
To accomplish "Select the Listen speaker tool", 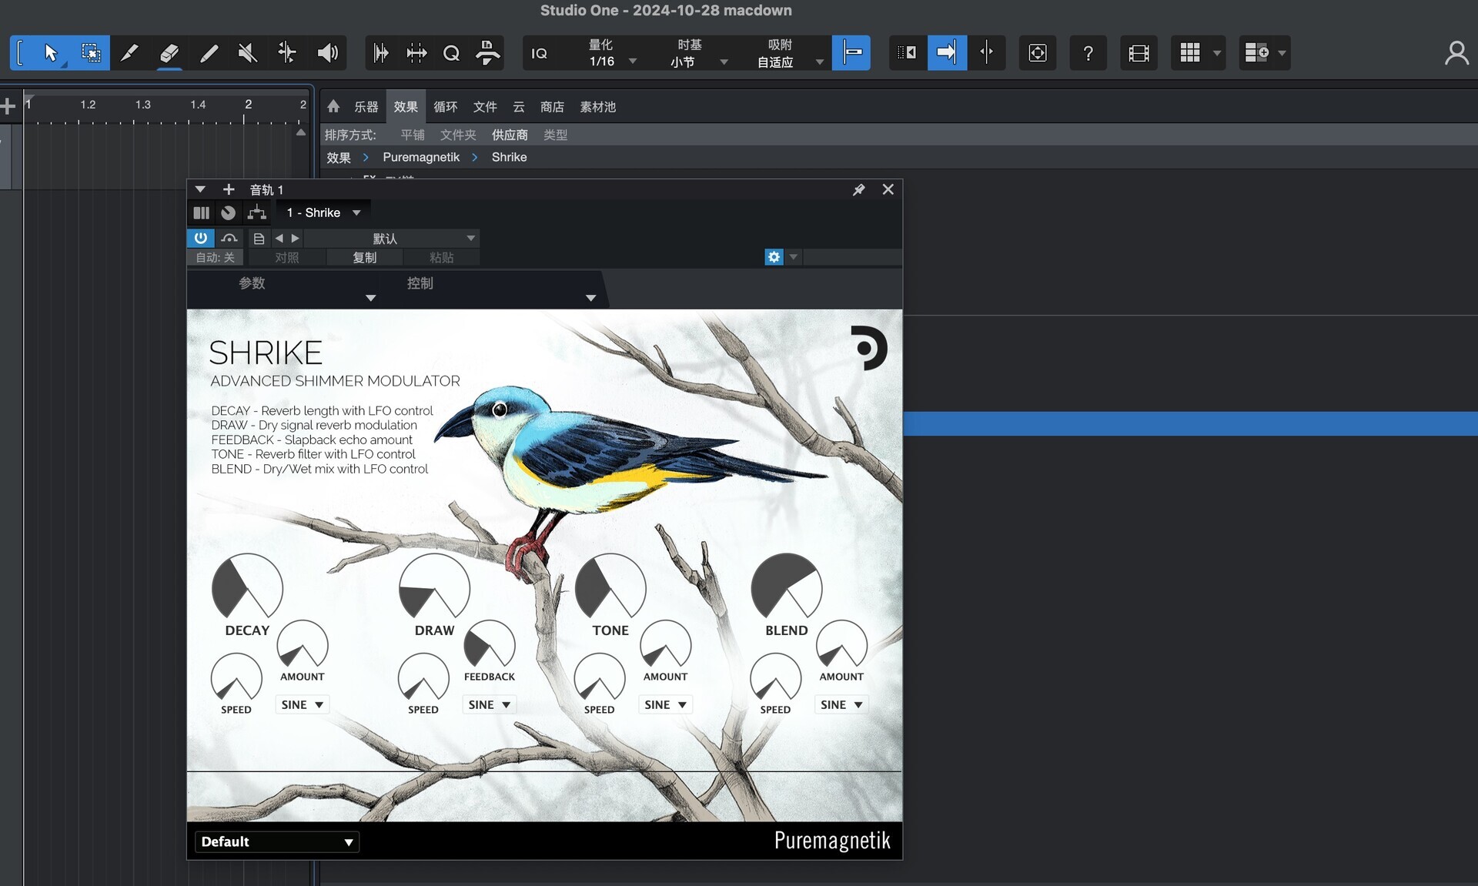I will (x=328, y=53).
